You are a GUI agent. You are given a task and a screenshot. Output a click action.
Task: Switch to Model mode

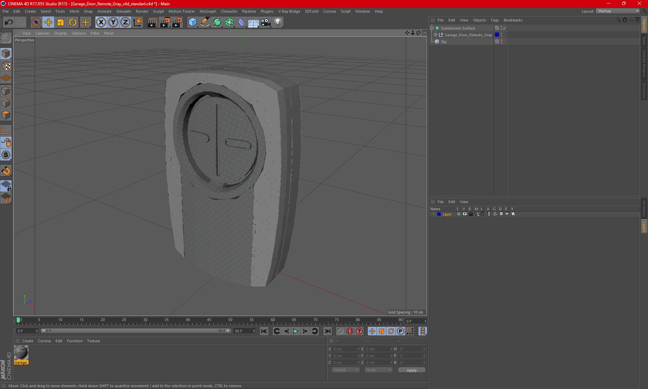(x=6, y=54)
